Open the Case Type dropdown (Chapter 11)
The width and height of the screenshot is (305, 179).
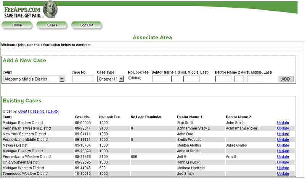point(110,79)
